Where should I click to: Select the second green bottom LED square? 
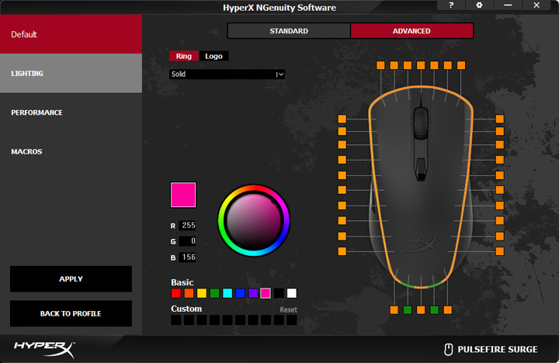point(434,310)
